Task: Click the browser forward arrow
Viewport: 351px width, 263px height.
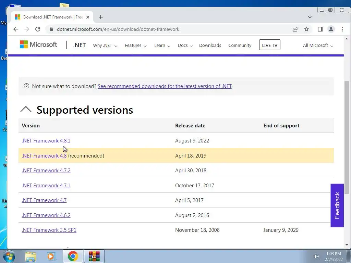Action: tap(27, 29)
